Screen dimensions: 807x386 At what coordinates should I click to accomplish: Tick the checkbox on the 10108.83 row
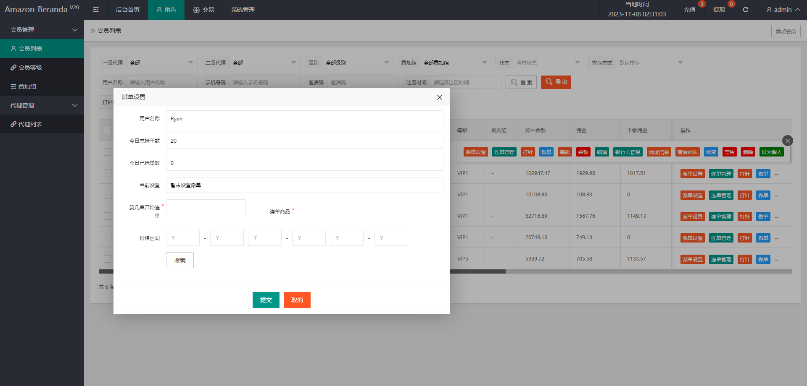(x=108, y=195)
